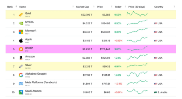The height and width of the screenshot is (99, 182).
Task: Sort by Market Cap sort arrow
Action: [x=94, y=6]
